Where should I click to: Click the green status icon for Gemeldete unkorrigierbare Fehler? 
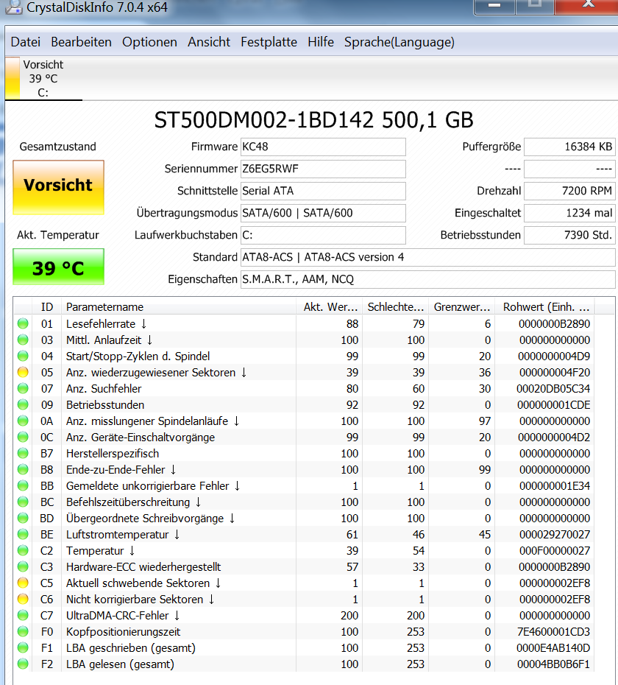point(23,485)
